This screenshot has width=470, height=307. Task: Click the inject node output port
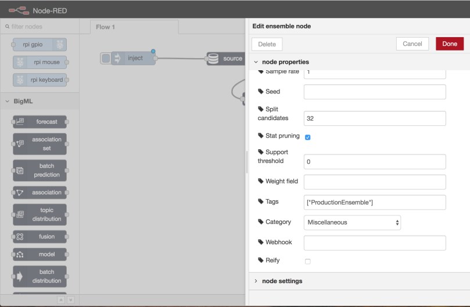point(156,59)
